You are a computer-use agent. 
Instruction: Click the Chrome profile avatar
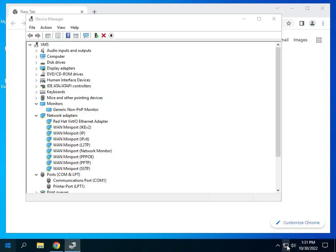click(x=312, y=23)
